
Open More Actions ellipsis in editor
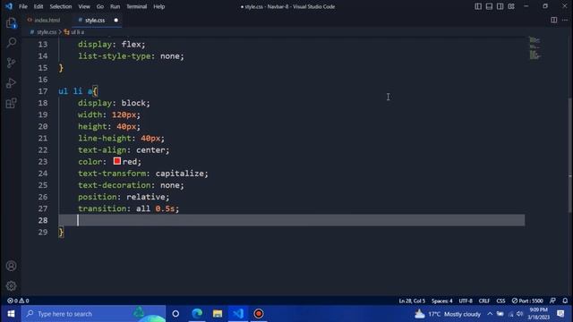tap(565, 20)
